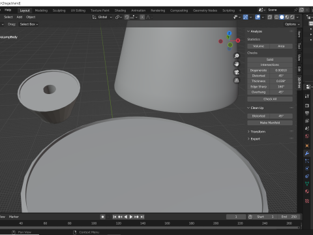Toggle camera view icon
This screenshot has width=313, height=235.
pos(237,72)
